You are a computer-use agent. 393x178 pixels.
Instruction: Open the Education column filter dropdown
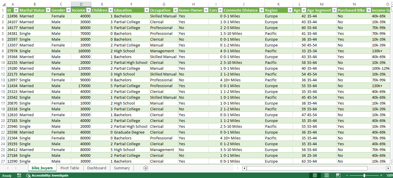[x=146, y=10]
